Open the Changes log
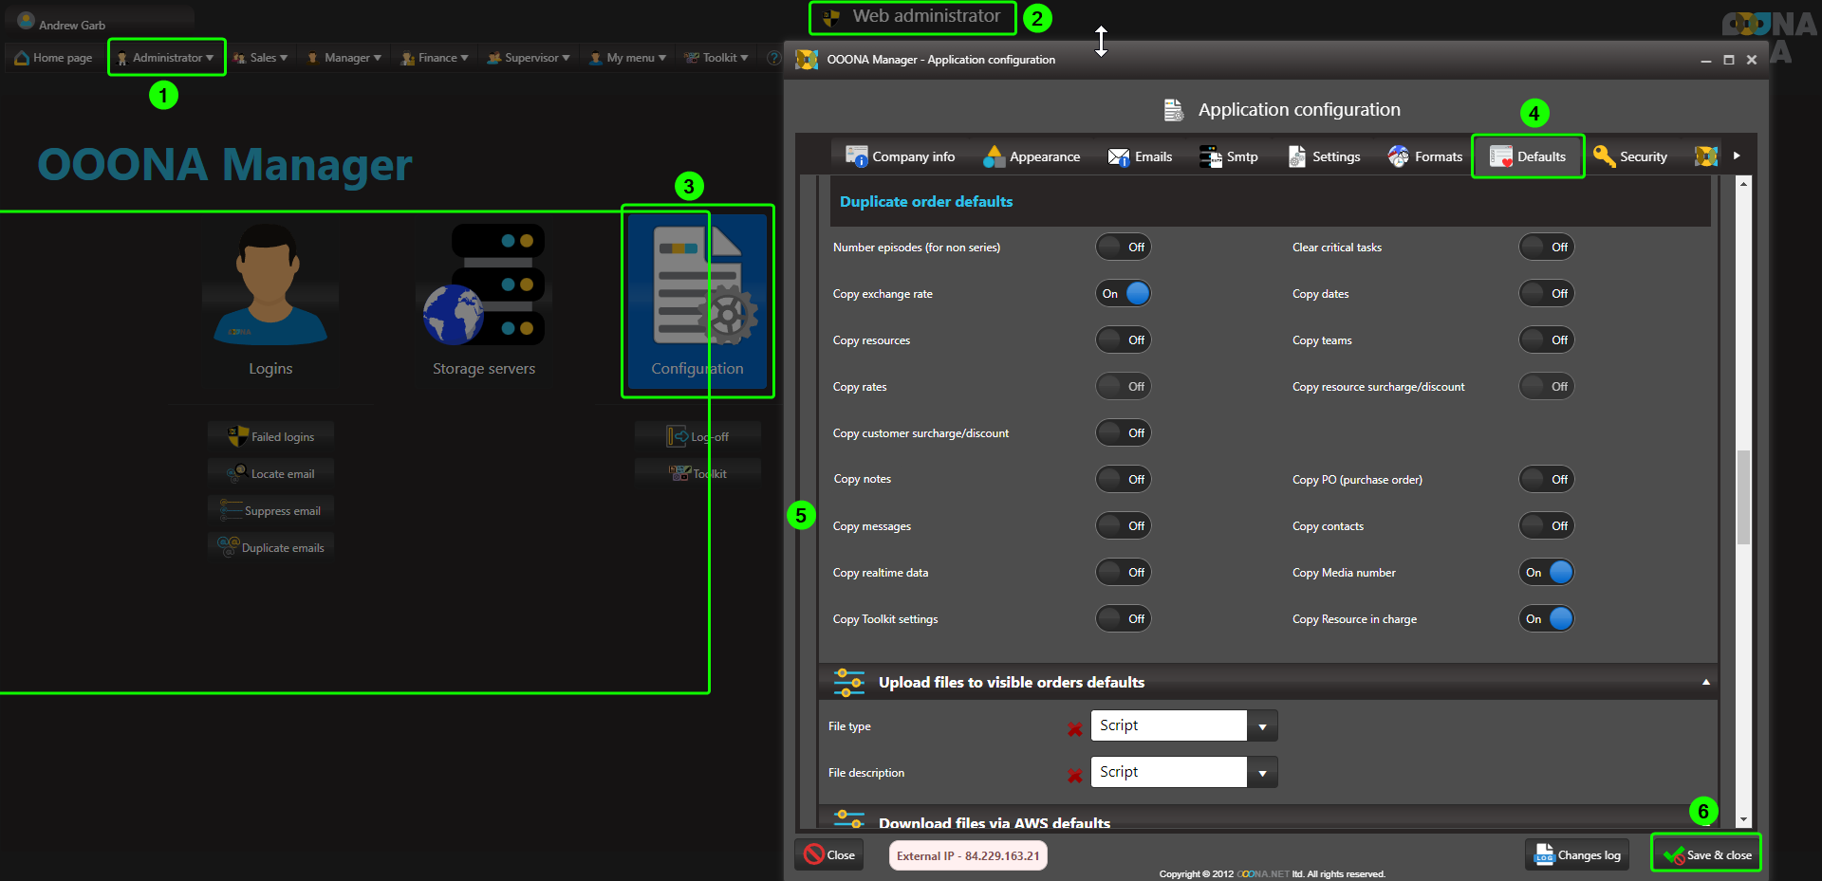This screenshot has width=1822, height=881. coord(1577,854)
